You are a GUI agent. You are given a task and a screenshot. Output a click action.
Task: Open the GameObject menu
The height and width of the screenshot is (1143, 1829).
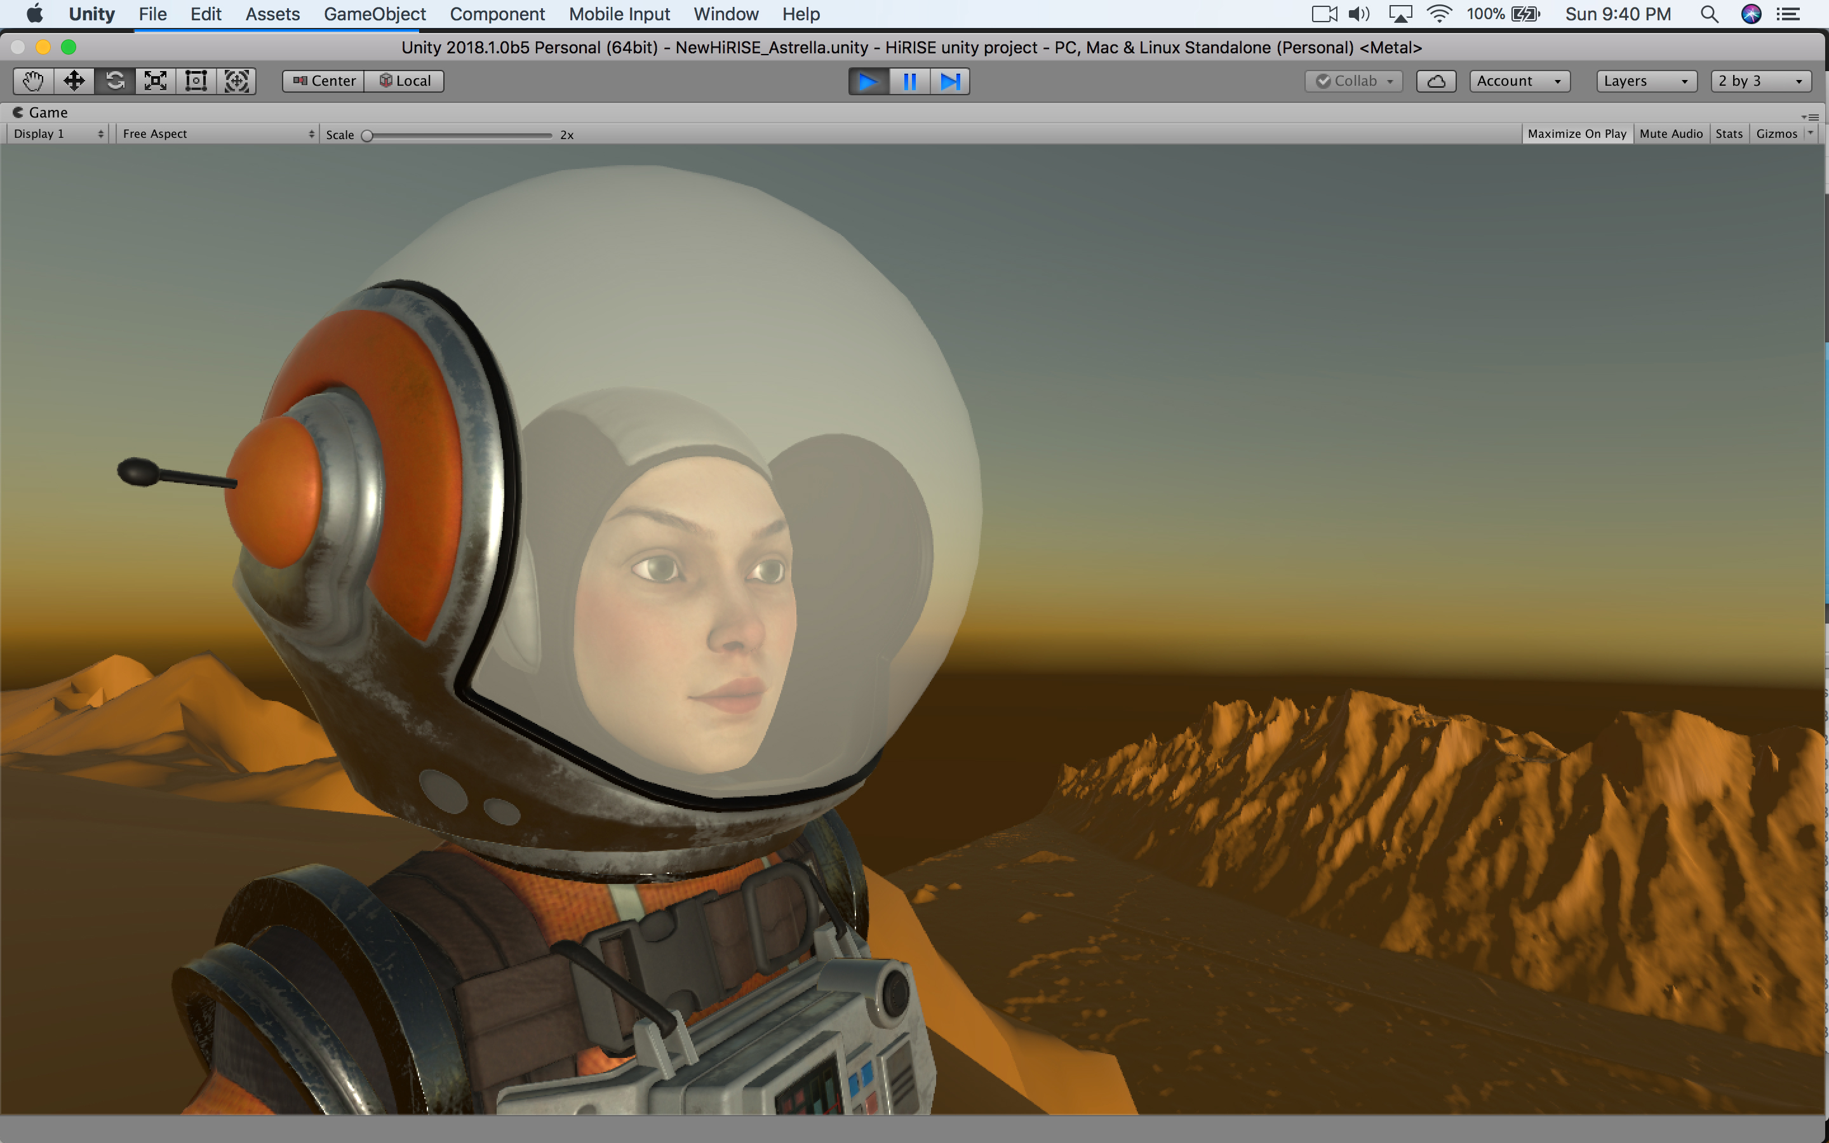click(375, 15)
